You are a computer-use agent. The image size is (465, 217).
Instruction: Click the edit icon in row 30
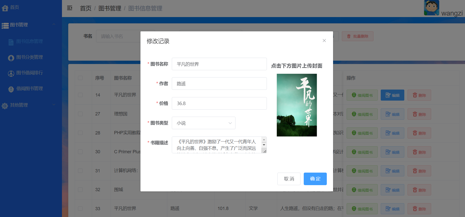(388, 152)
